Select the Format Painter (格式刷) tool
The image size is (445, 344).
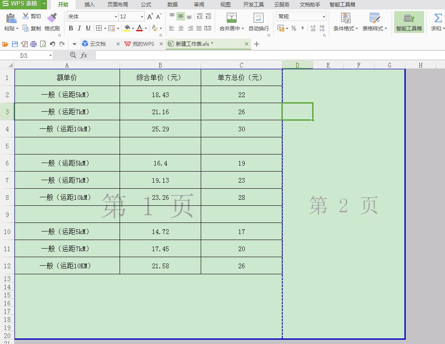(51, 22)
